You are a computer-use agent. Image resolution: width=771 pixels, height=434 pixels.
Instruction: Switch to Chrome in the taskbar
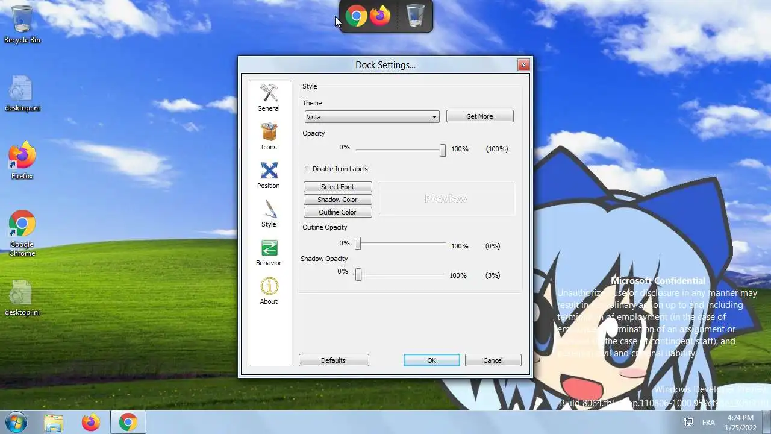[x=128, y=423]
